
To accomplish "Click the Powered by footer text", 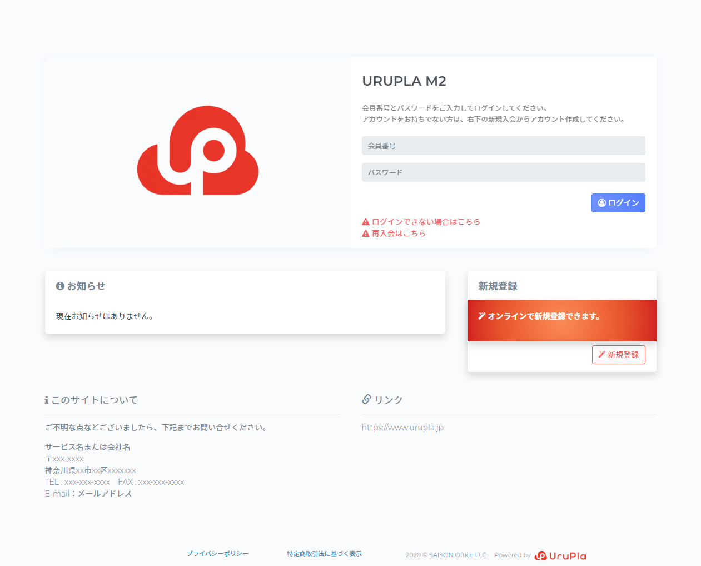I will coord(513,555).
